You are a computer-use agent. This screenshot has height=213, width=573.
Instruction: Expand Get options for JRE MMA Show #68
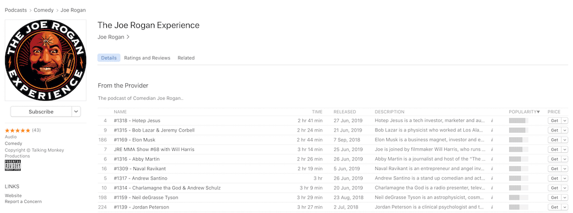pyautogui.click(x=565, y=149)
